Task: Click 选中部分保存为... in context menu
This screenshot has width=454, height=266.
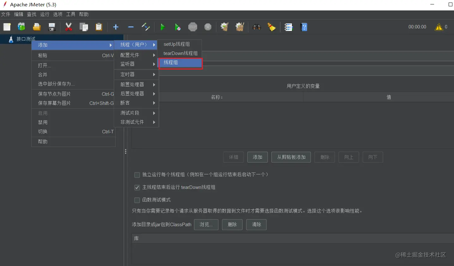Action: coord(73,84)
